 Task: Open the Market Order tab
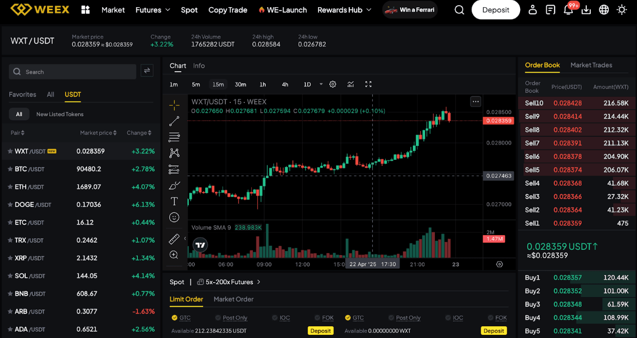click(233, 299)
